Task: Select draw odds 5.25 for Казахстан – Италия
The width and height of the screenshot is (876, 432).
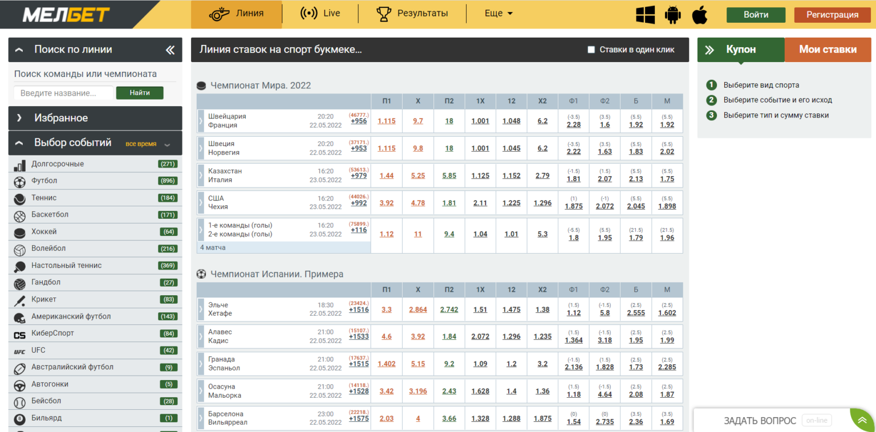Action: [418, 176]
